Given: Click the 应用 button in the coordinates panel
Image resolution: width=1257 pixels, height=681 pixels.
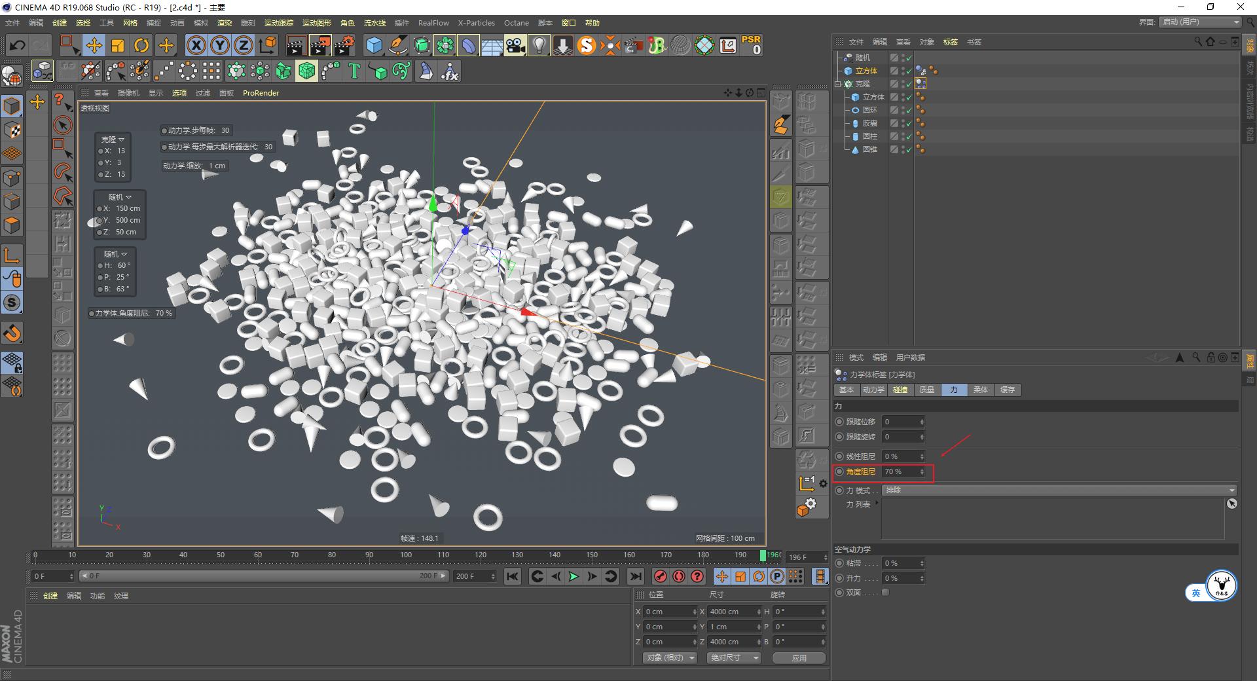Looking at the screenshot, I should [x=799, y=658].
